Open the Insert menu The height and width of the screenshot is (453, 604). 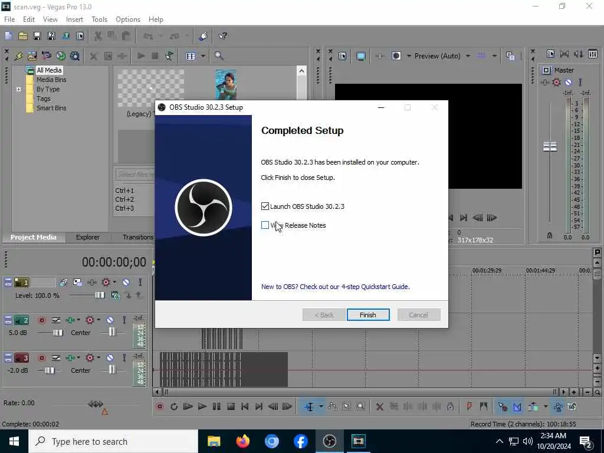point(74,19)
